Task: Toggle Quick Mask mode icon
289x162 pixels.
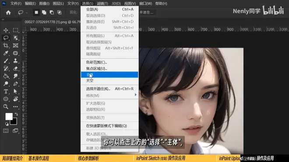Action: pyautogui.click(x=6, y=131)
